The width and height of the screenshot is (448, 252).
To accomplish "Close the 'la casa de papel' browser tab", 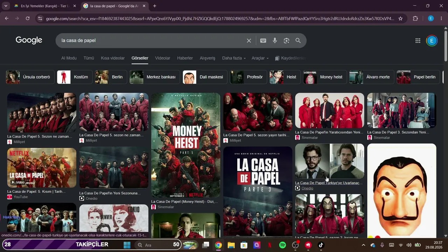I will [144, 6].
